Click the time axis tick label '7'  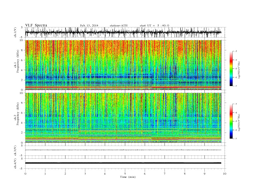[165, 174]
